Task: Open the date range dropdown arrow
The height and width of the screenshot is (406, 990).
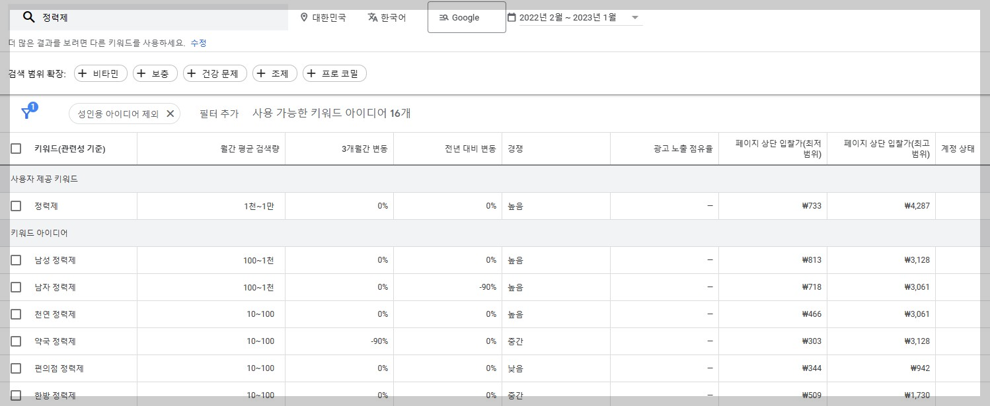Action: pos(634,18)
